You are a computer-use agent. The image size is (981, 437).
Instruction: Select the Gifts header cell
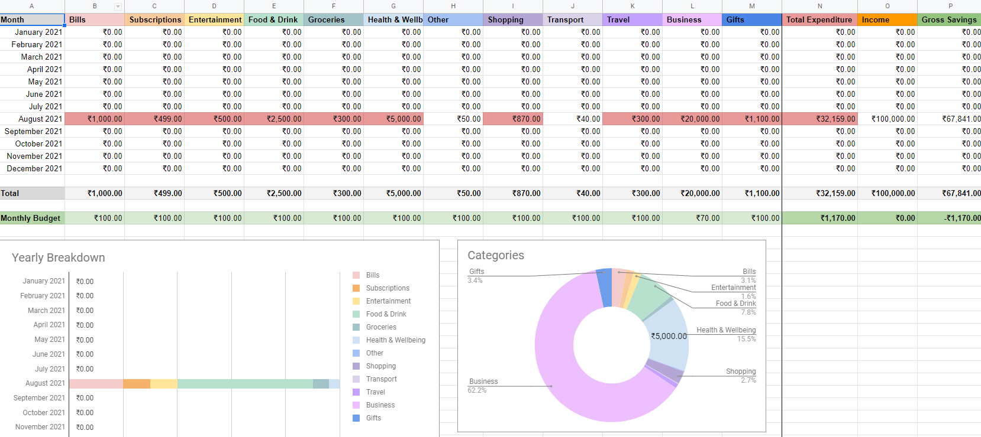[x=752, y=19]
